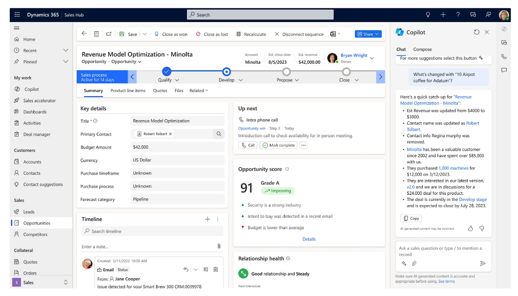Search the Primary Contact lookup magnifier
Screen dimensions: 518x296
[219, 134]
